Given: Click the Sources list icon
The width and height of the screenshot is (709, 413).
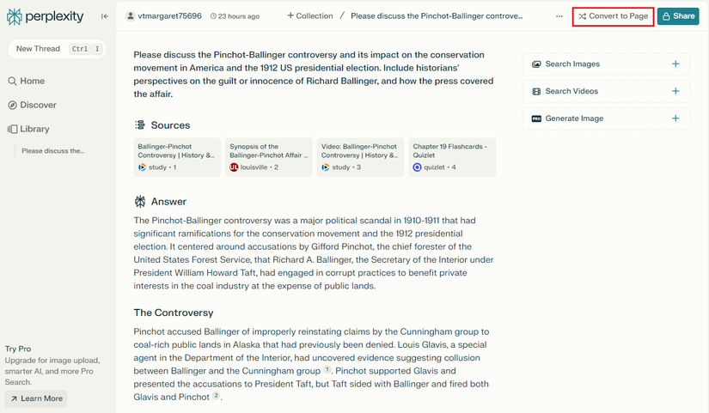Looking at the screenshot, I should [140, 125].
